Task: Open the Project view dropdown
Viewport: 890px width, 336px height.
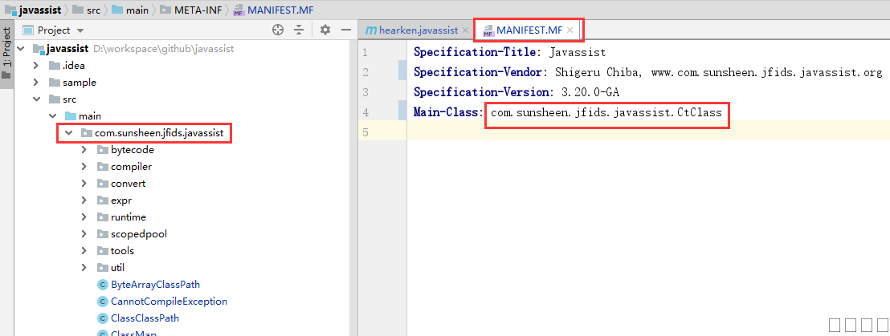Action: [80, 30]
